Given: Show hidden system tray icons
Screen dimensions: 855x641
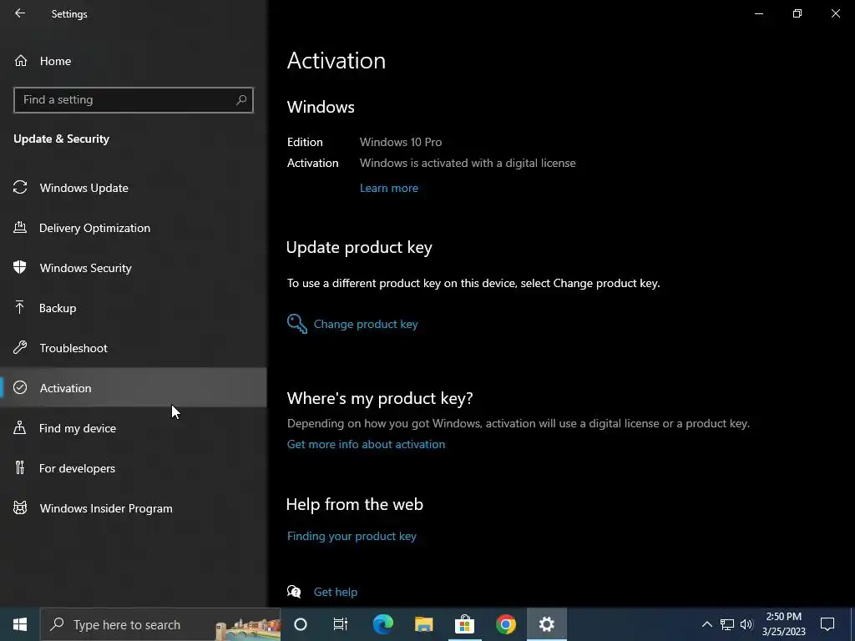Looking at the screenshot, I should click(x=706, y=624).
